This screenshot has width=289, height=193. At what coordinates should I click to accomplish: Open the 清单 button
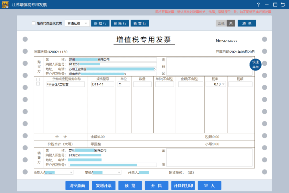[x=247, y=23]
